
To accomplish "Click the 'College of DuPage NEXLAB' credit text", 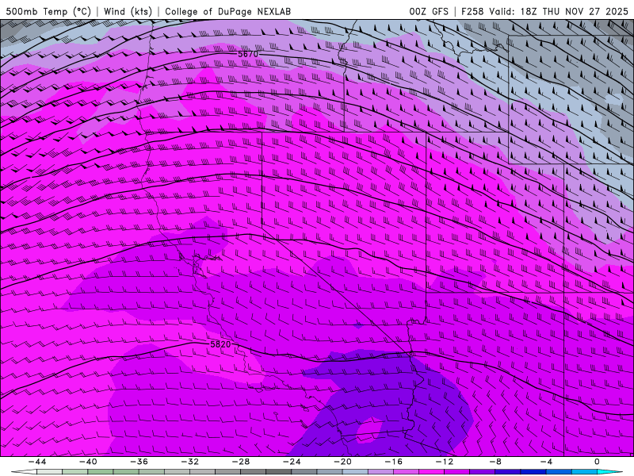I will point(227,11).
